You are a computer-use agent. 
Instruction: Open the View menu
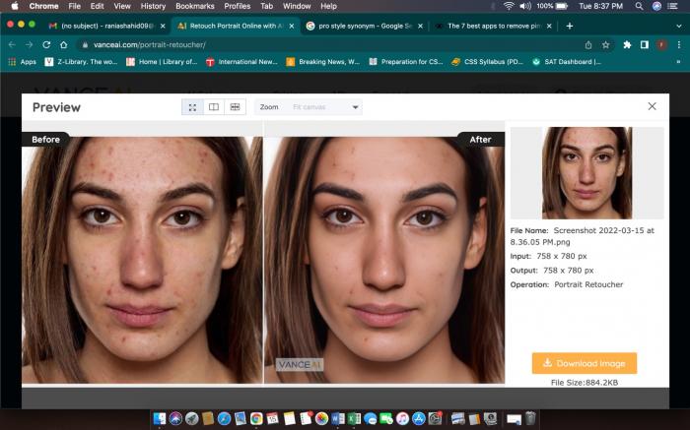(x=122, y=6)
